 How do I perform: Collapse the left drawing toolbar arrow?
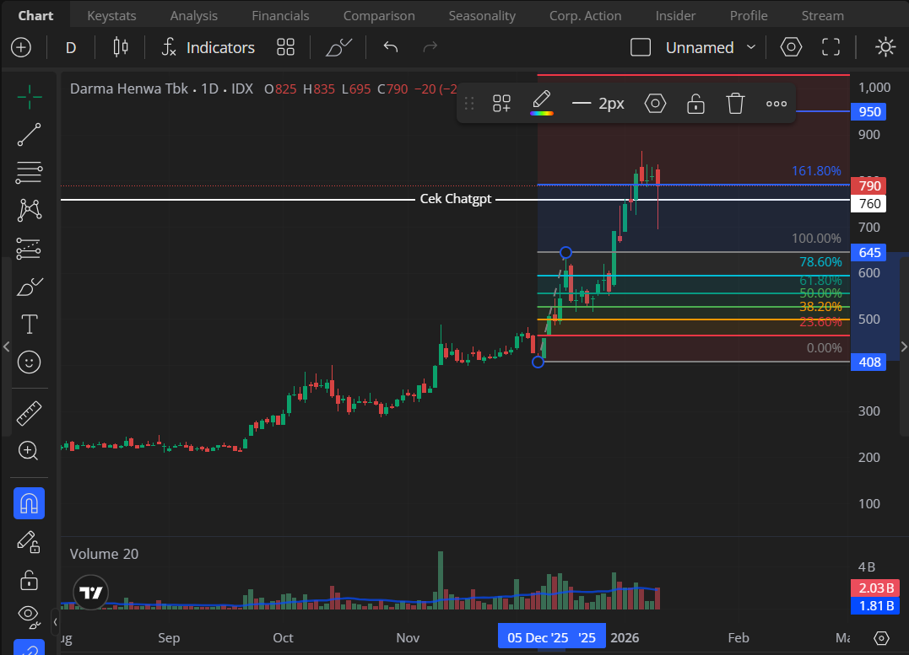click(7, 347)
